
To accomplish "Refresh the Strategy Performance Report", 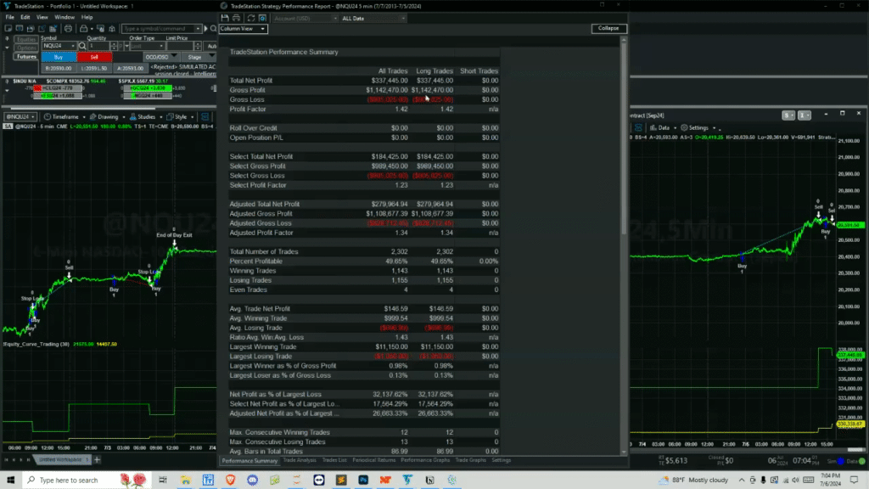I will 251,19.
